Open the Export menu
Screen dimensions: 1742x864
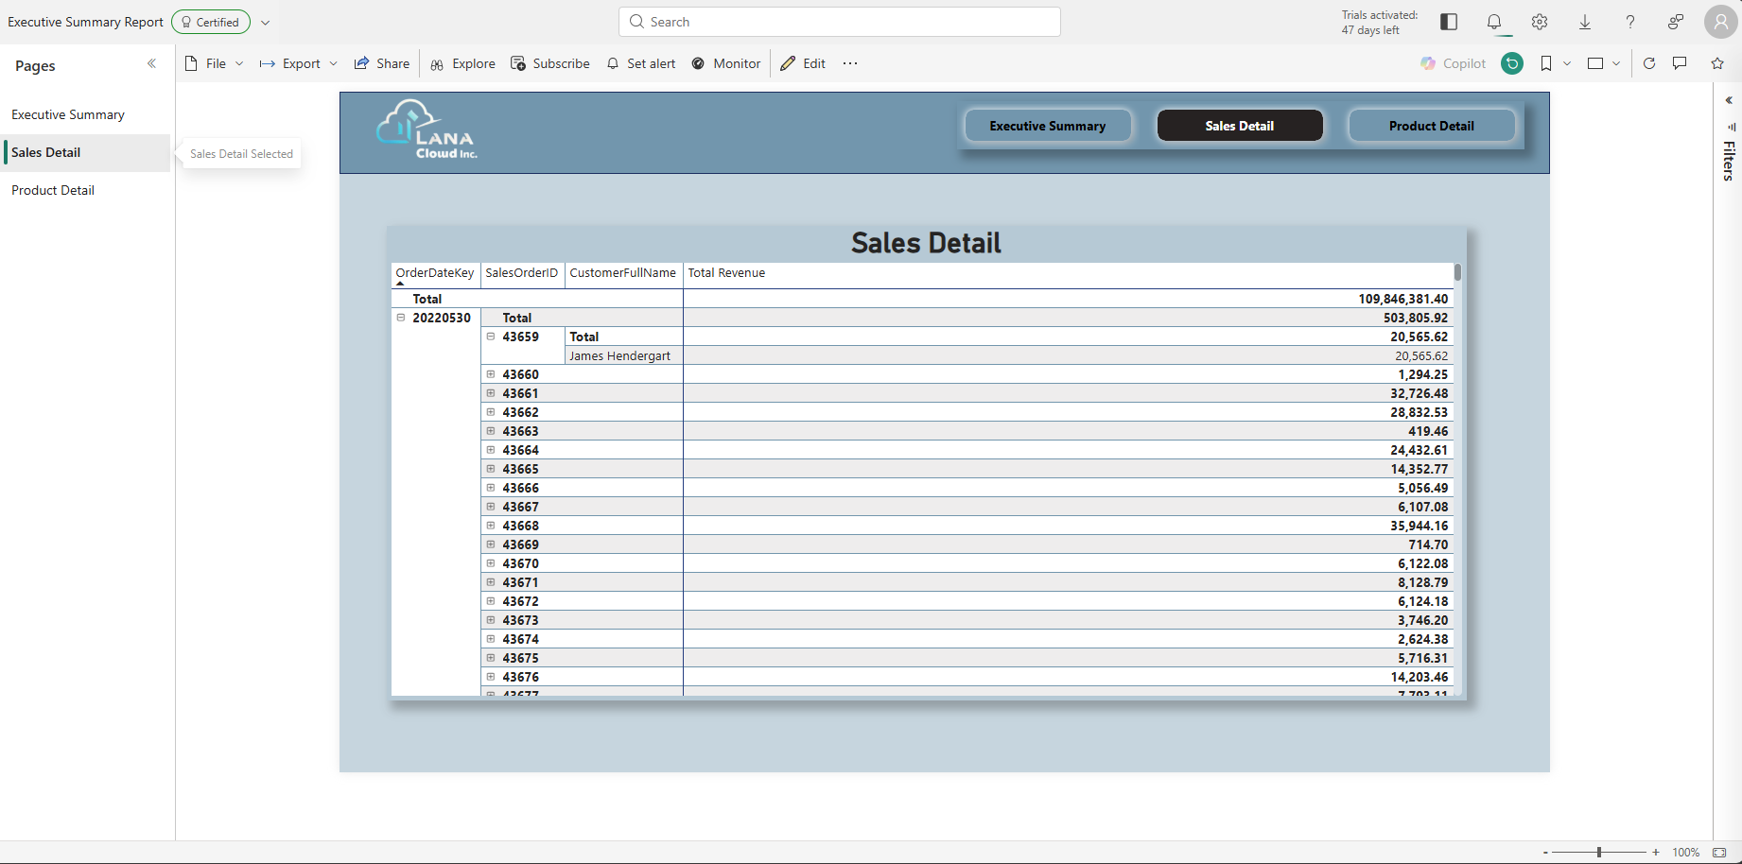tap(299, 63)
